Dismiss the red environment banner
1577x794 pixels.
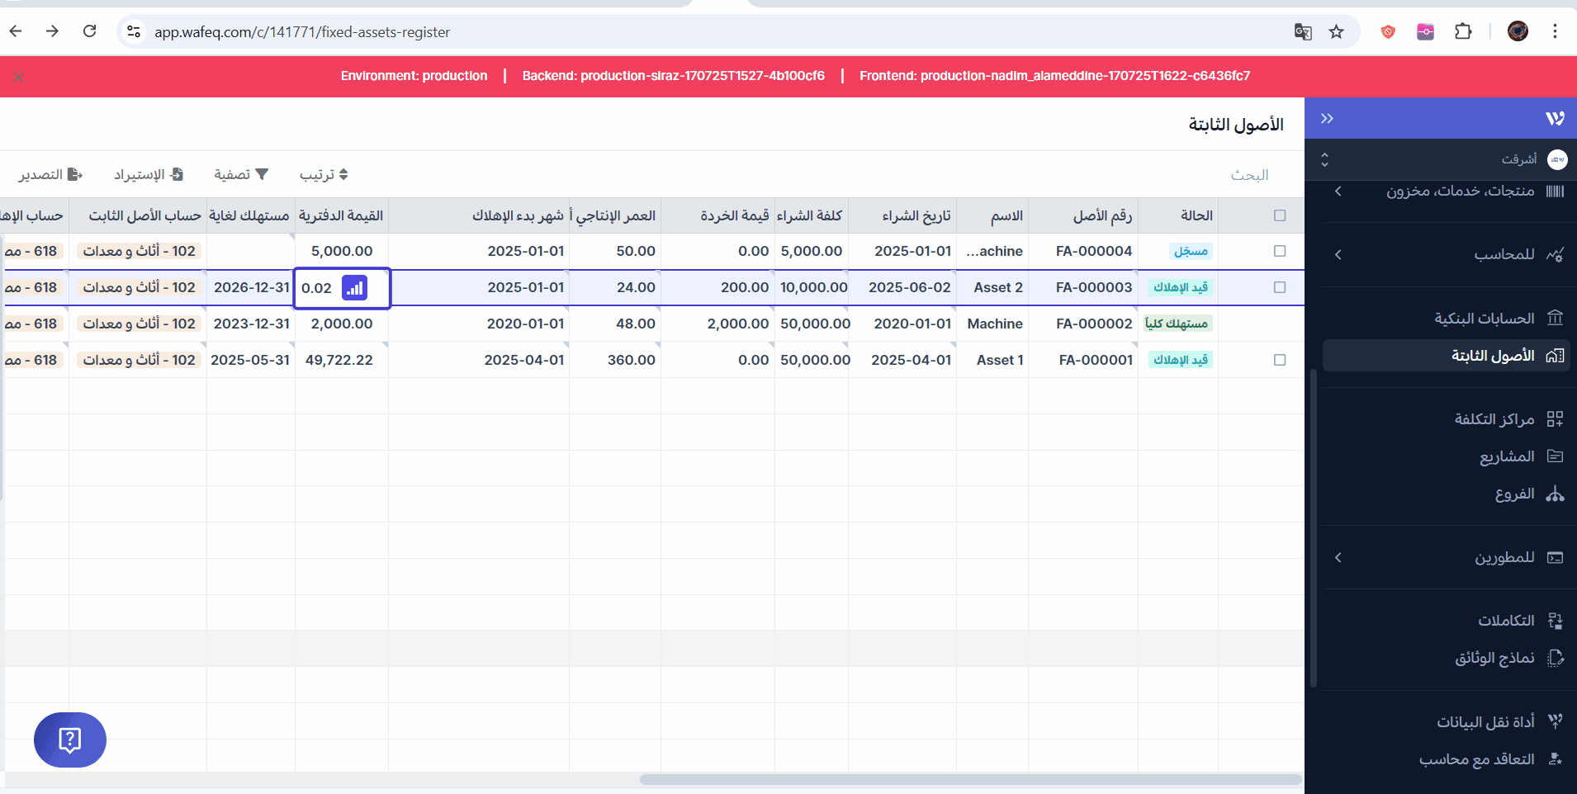tap(18, 77)
